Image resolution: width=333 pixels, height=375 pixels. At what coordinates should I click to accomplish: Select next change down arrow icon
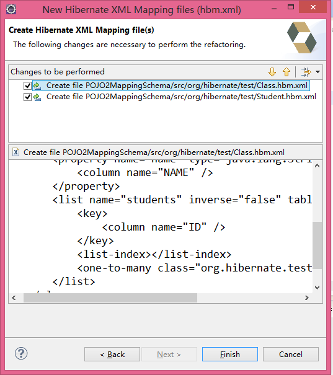[272, 72]
